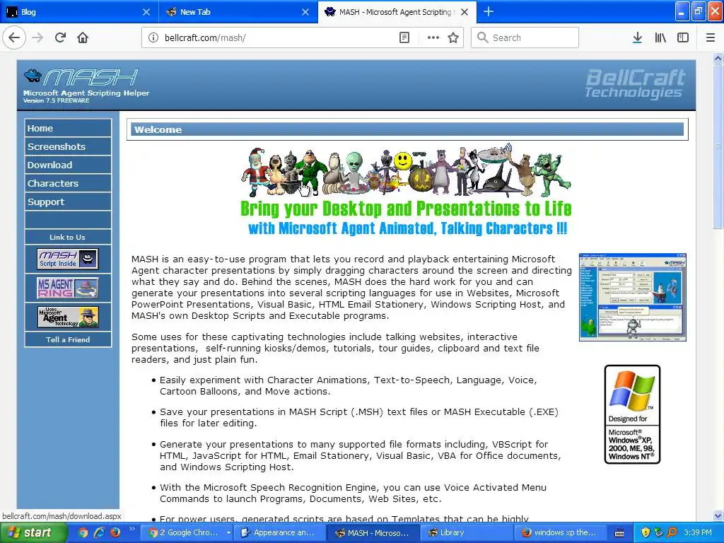Open the Characters page link

68,184
